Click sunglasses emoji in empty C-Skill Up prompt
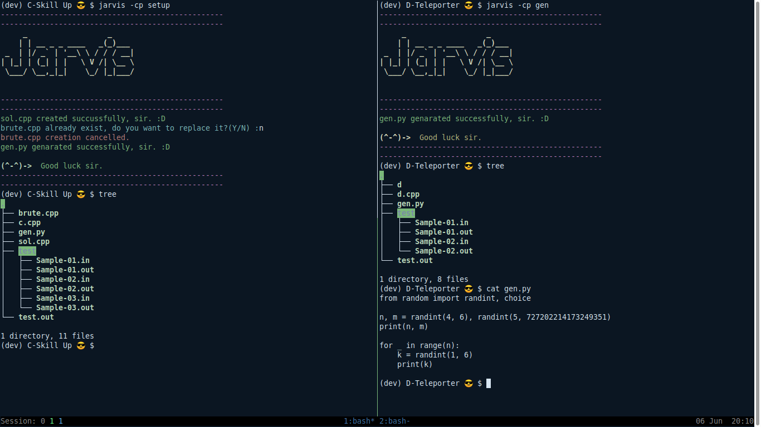Image resolution: width=761 pixels, height=427 pixels. pos(81,345)
